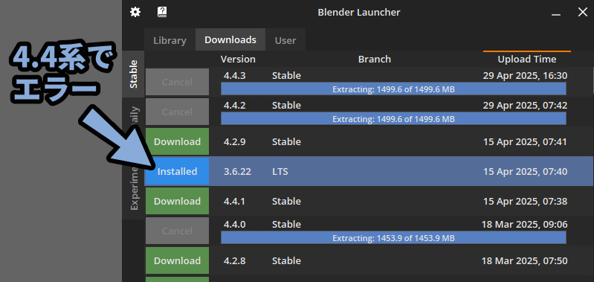Click the Blender Launcher title text

(359, 12)
